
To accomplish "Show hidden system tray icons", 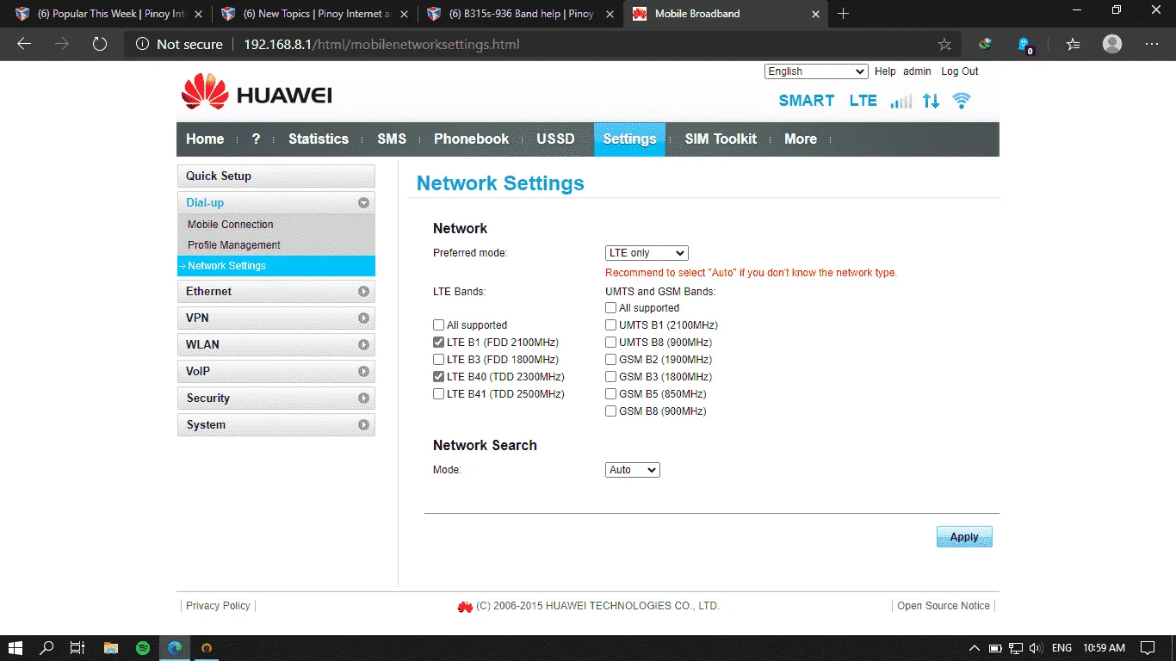I will coord(975,648).
